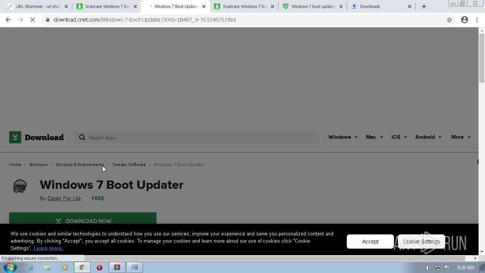Bookmark this page with the star icon
The width and height of the screenshot is (485, 273).
point(449,20)
